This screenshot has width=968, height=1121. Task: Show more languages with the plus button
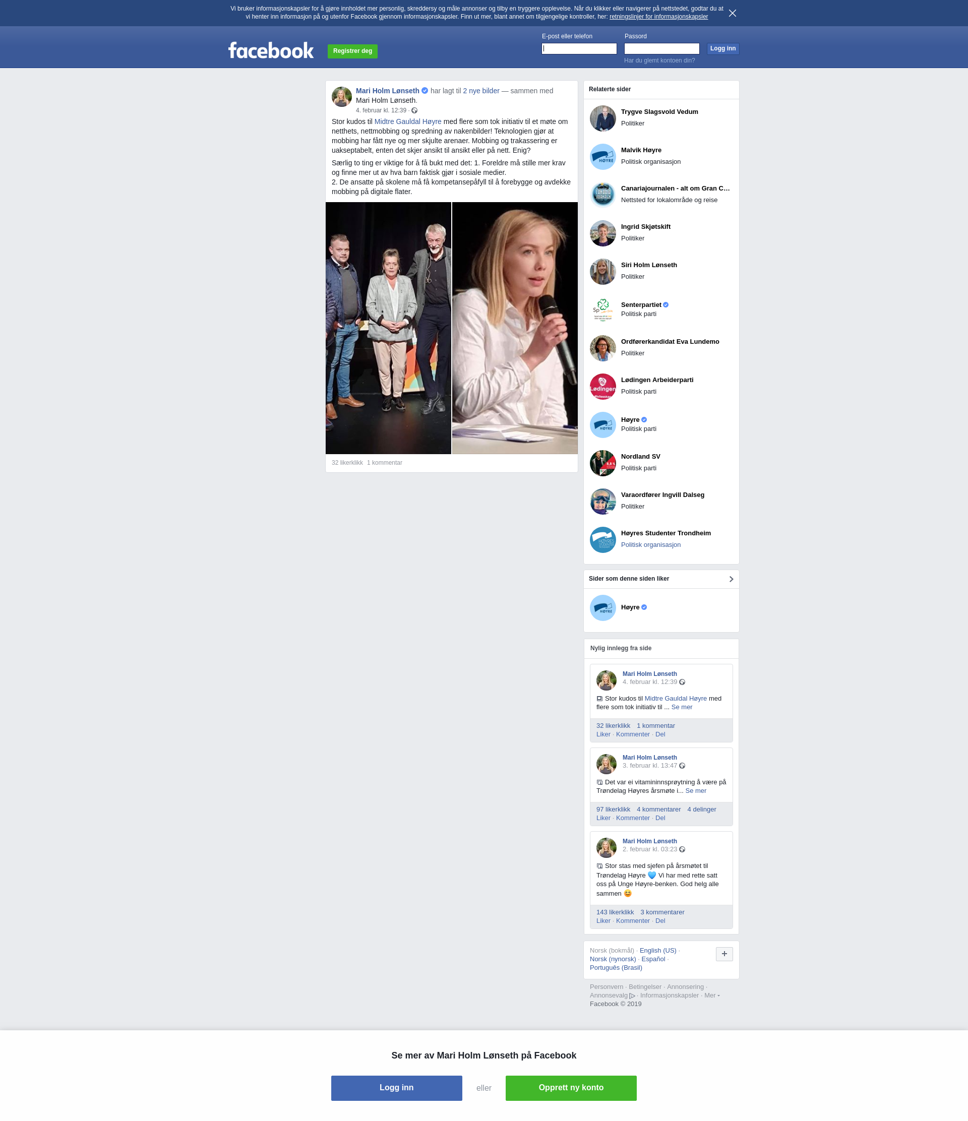pos(724,954)
